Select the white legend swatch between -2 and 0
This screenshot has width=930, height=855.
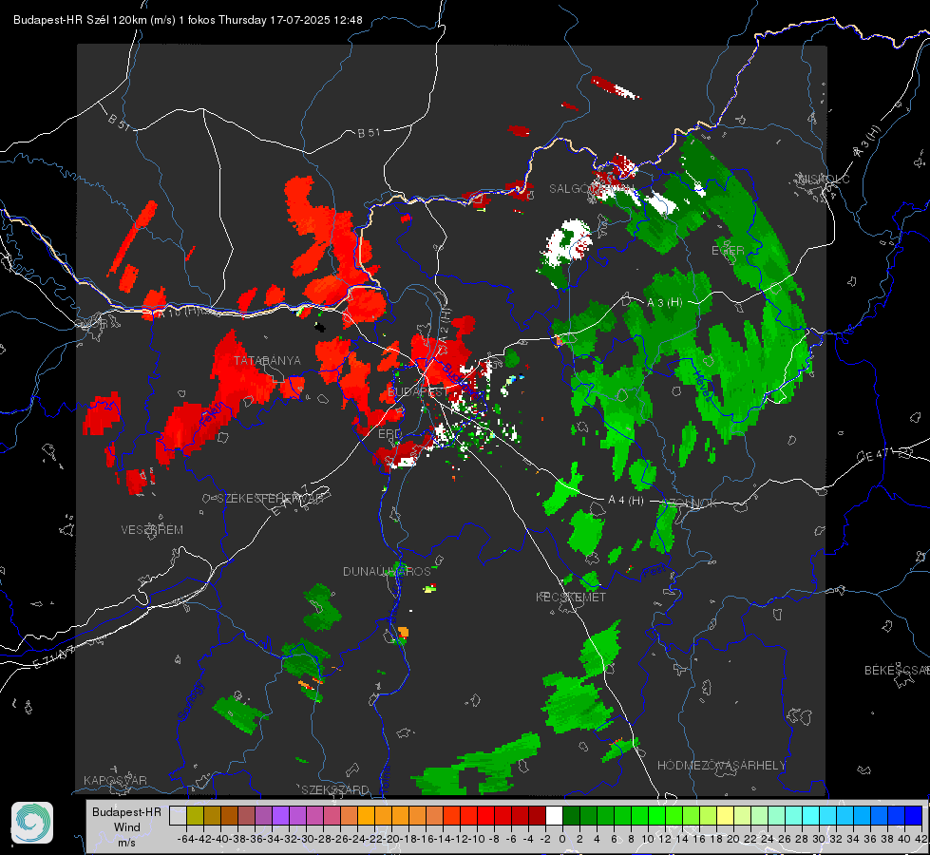click(554, 816)
